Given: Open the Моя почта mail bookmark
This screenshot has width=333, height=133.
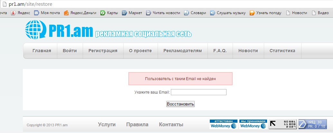Looking at the screenshot, I should (x=47, y=13).
